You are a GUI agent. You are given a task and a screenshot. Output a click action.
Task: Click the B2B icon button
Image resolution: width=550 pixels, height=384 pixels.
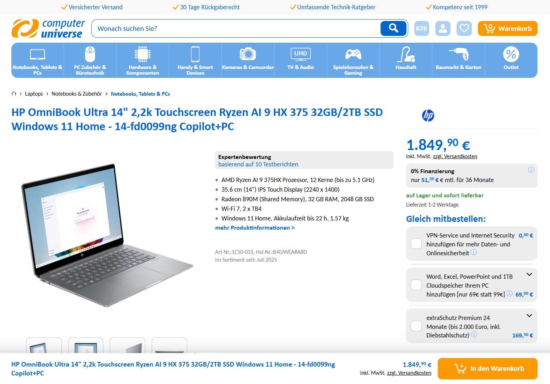click(422, 28)
